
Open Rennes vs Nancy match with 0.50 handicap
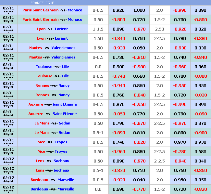(52, 85)
